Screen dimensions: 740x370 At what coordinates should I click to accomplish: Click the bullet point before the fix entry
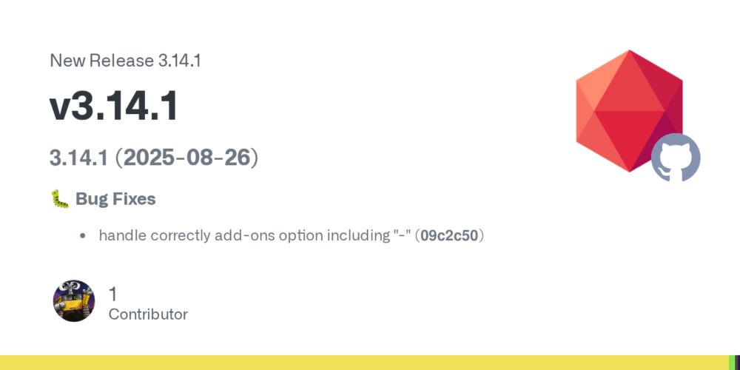tap(83, 235)
